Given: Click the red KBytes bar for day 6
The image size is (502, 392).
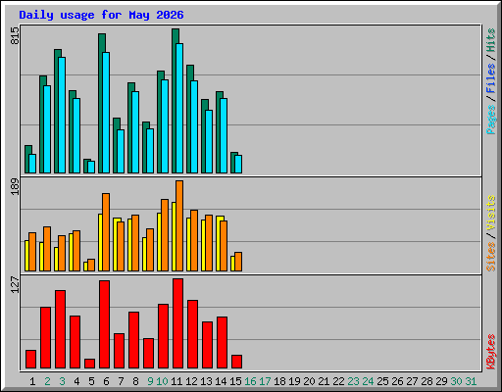Looking at the screenshot, I should click(x=105, y=324).
